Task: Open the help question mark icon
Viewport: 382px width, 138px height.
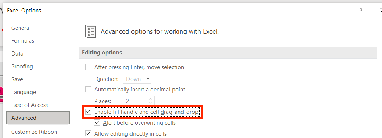Action: [x=361, y=11]
